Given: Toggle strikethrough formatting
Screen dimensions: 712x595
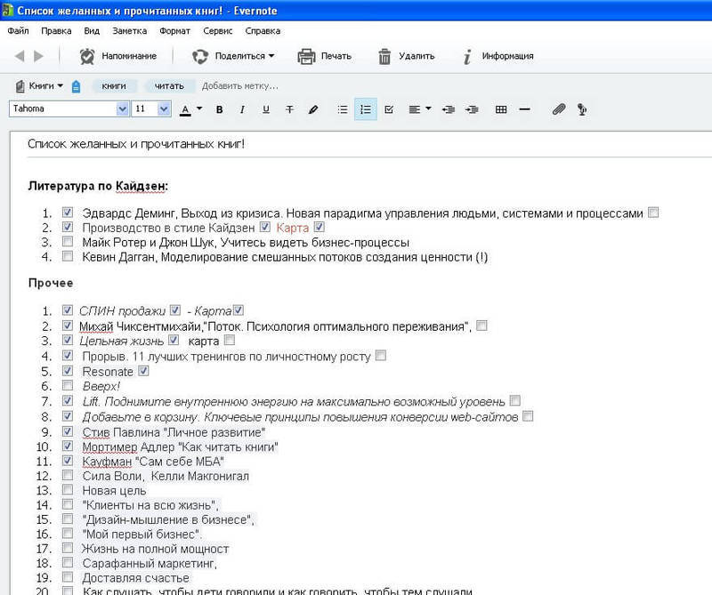Looking at the screenshot, I should 289,109.
